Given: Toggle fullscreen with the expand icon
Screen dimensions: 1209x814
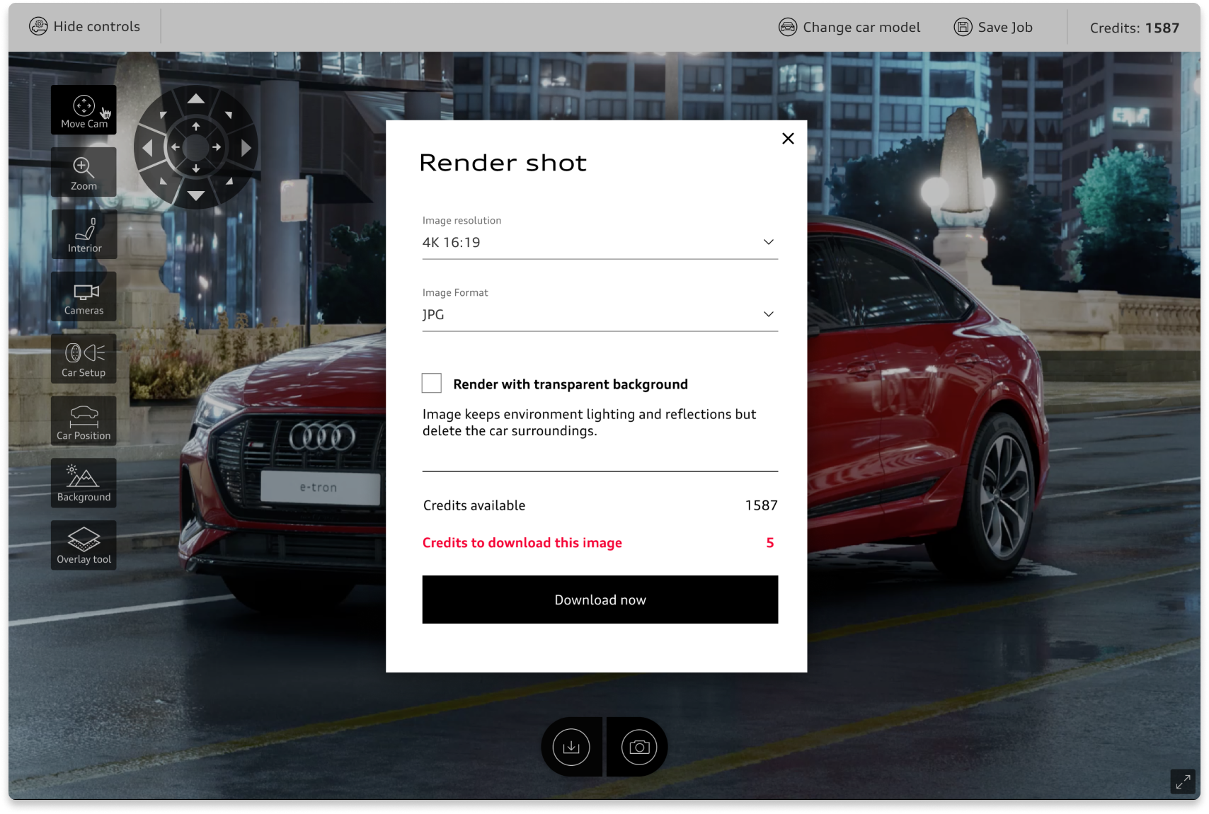Looking at the screenshot, I should point(1183,781).
